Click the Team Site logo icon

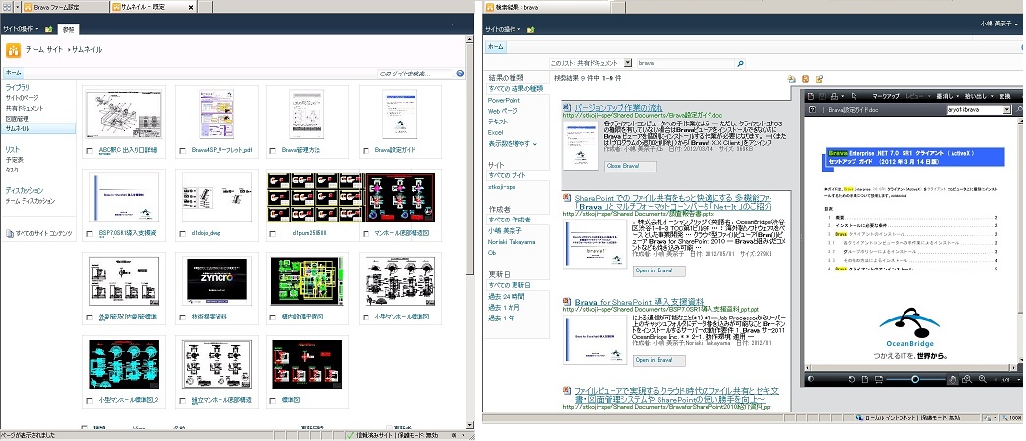[x=13, y=50]
